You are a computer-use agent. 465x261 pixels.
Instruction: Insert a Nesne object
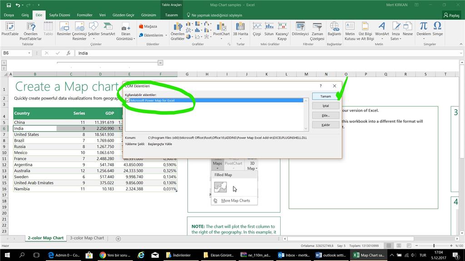click(x=408, y=29)
